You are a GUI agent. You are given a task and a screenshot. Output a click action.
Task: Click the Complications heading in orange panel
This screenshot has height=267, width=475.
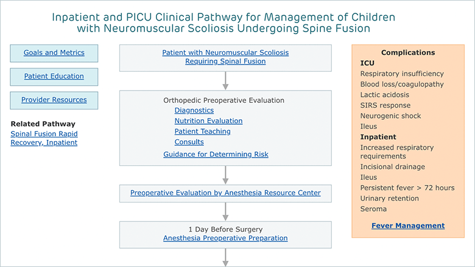click(408, 53)
